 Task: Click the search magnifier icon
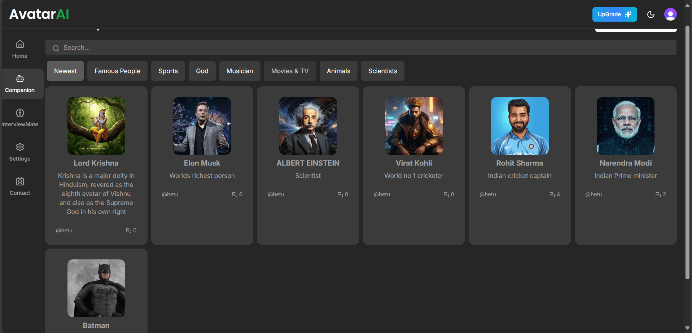click(56, 48)
